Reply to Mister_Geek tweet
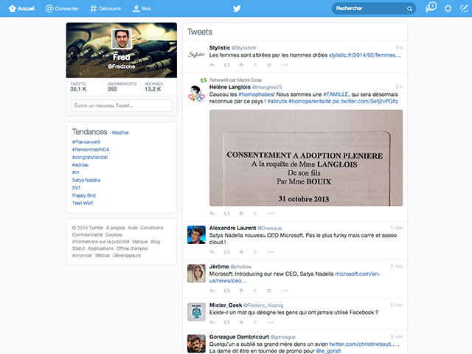Viewport: 472px width, 354px height. click(212, 322)
